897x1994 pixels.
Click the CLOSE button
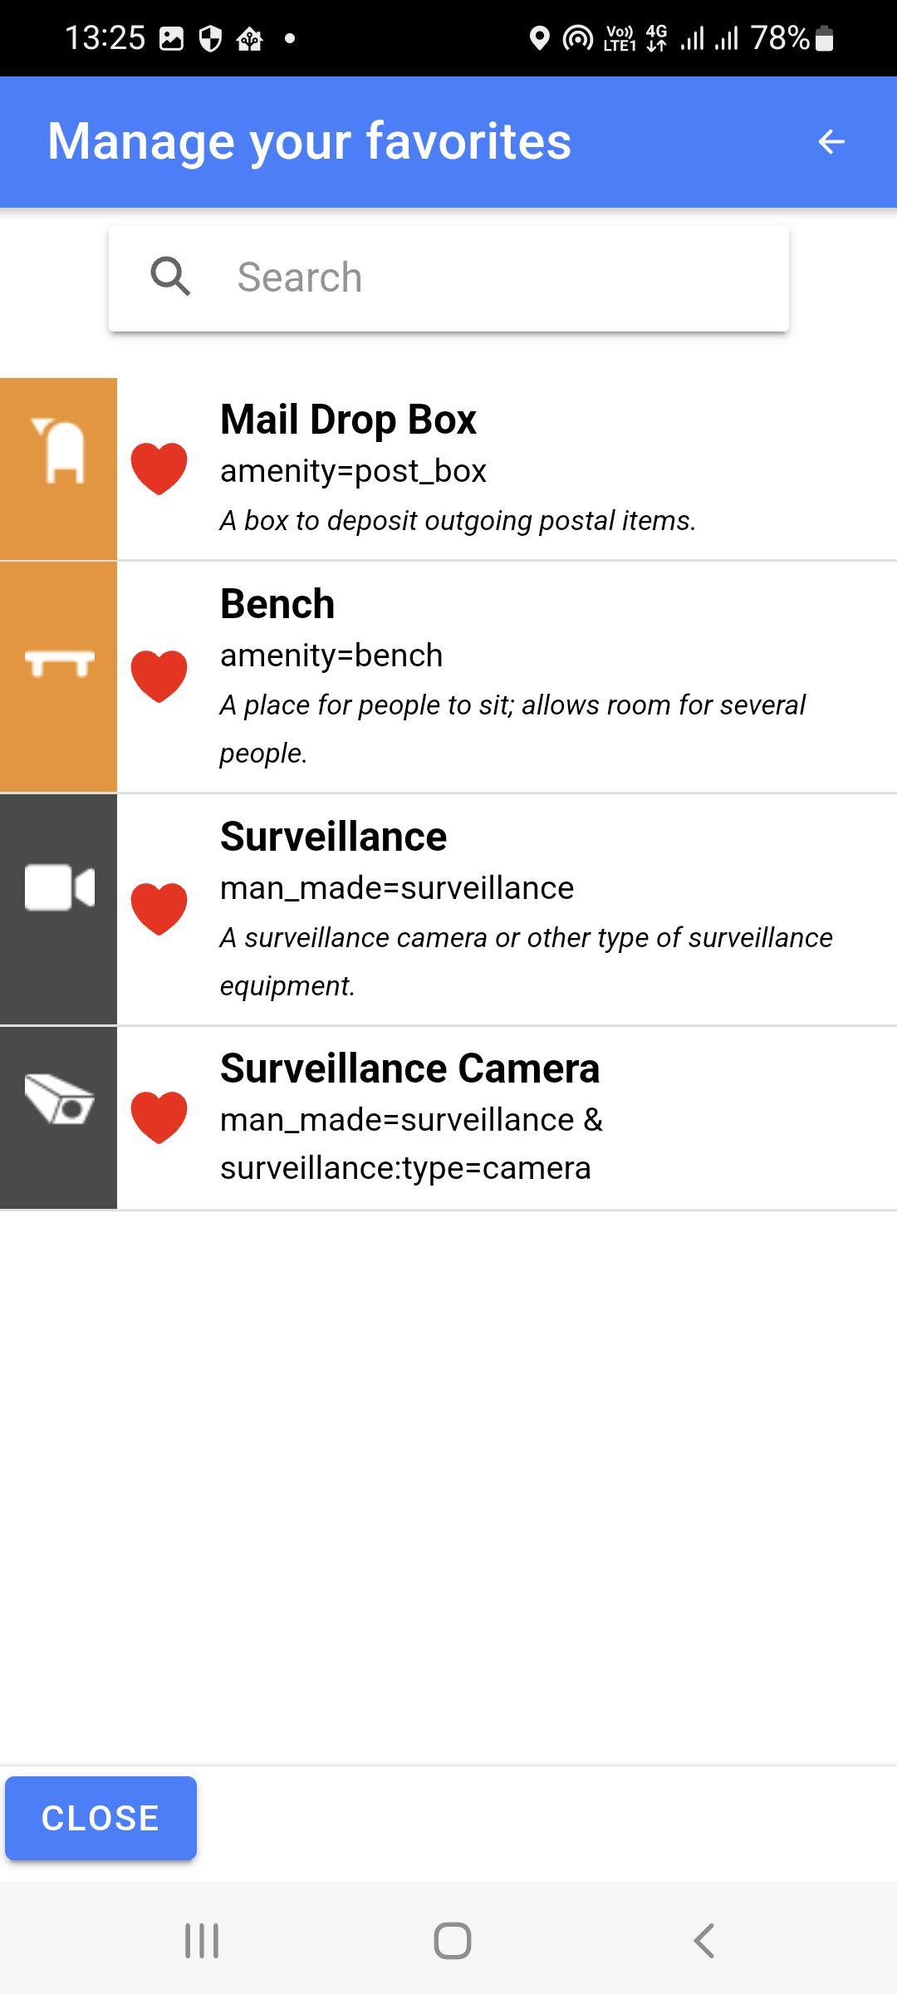pyautogui.click(x=100, y=1819)
